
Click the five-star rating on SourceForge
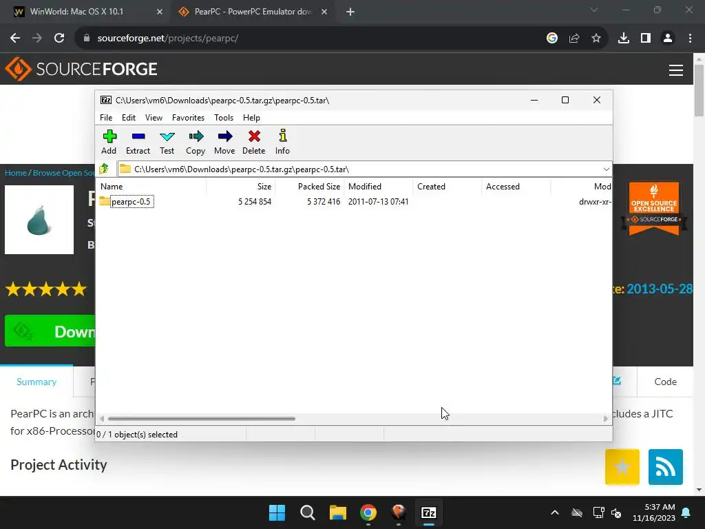pyautogui.click(x=46, y=289)
